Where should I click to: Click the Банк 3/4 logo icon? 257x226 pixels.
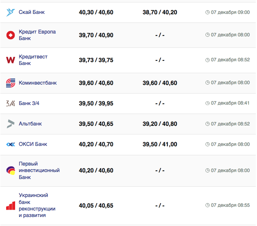click(11, 103)
